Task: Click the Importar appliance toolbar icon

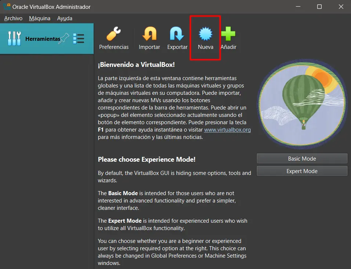Action: pos(149,38)
